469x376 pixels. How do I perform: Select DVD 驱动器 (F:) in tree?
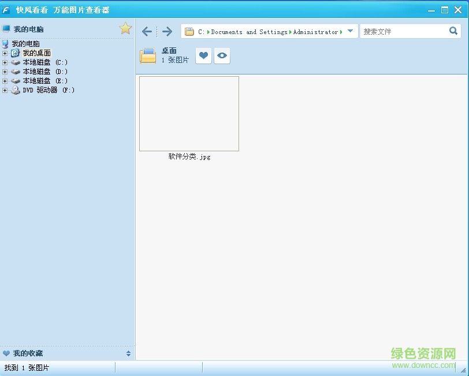tap(48, 90)
